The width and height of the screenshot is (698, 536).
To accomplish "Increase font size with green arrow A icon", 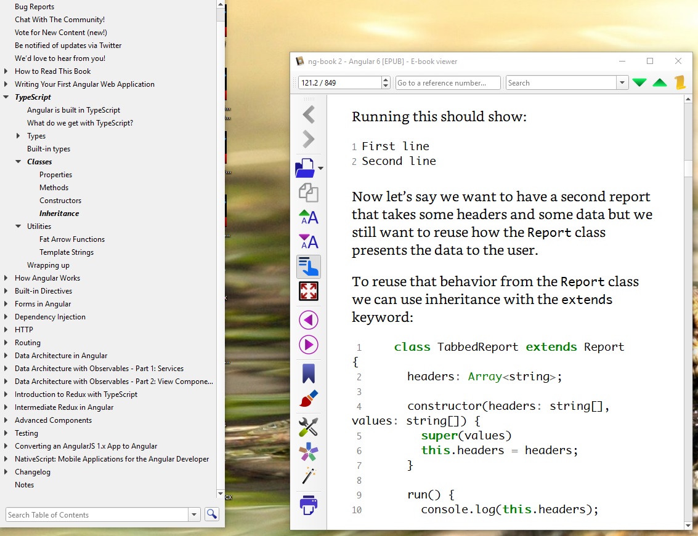I will point(309,217).
